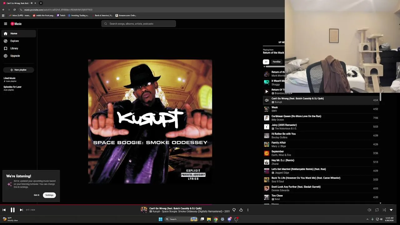
Task: Play I'd Rather Be with You
Action: coord(322,136)
